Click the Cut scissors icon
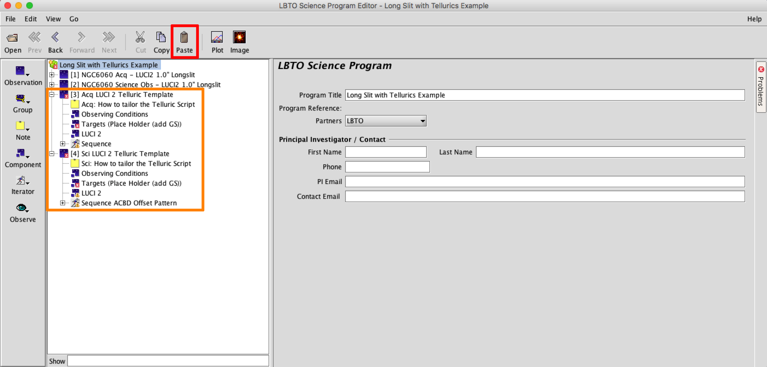The image size is (767, 367). pyautogui.click(x=140, y=37)
